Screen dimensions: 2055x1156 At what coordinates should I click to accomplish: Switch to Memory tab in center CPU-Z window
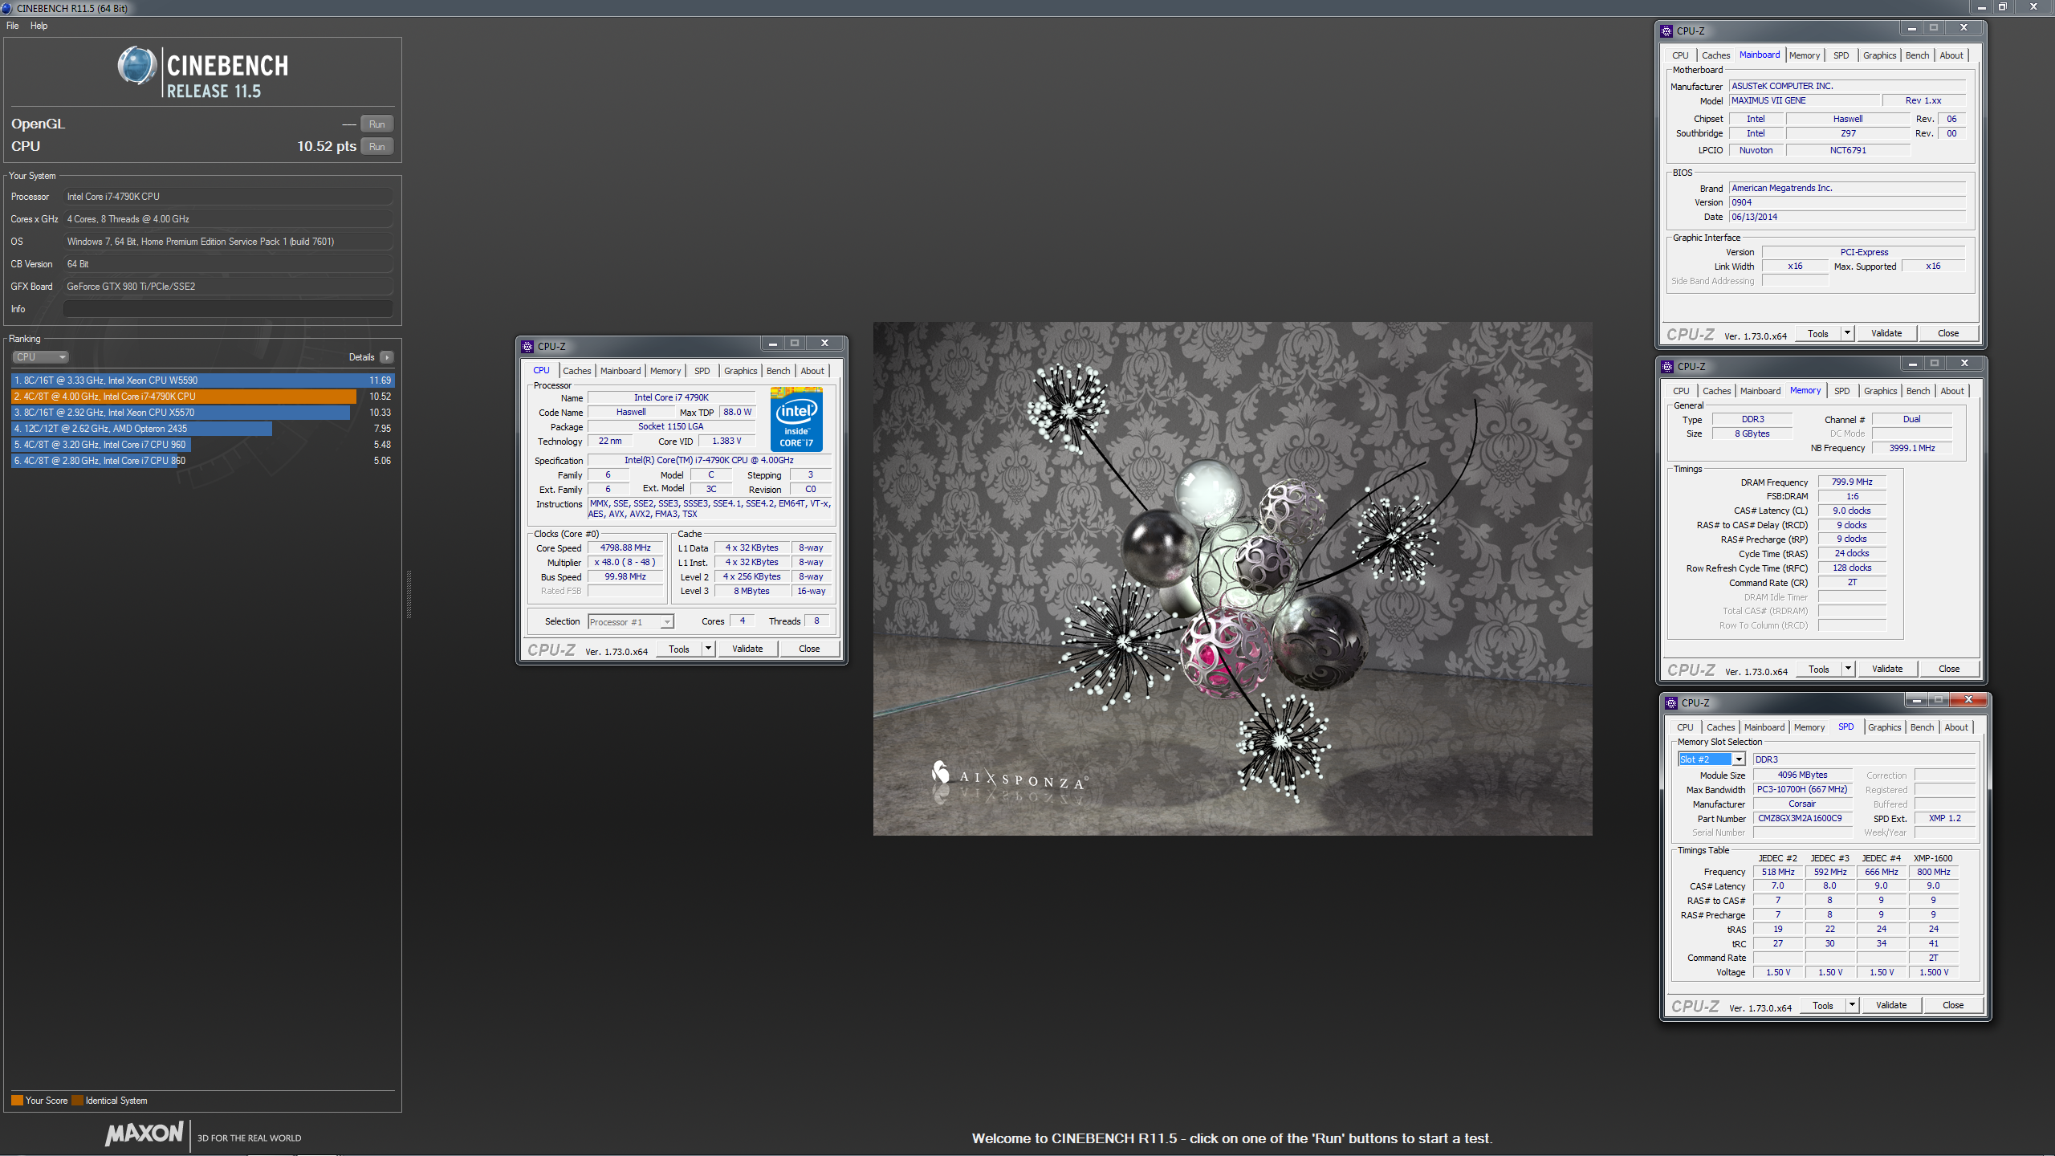[x=665, y=371]
